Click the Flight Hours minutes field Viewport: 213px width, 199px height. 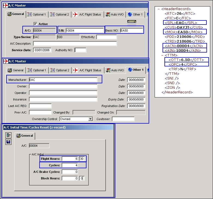(82, 159)
